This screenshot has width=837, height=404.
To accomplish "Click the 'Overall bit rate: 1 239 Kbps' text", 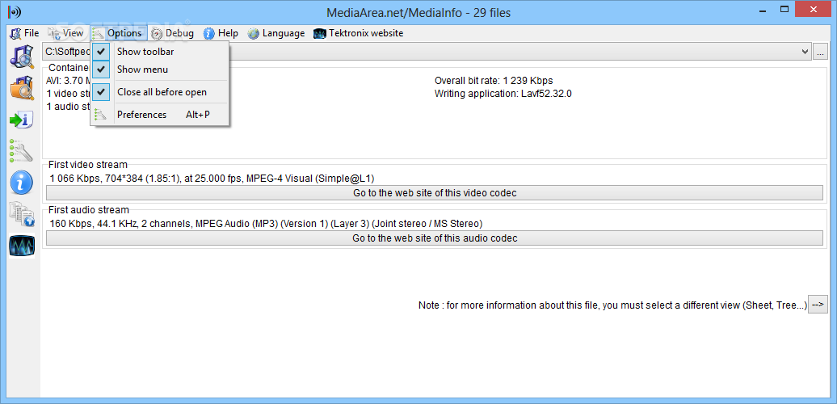I will pos(494,81).
